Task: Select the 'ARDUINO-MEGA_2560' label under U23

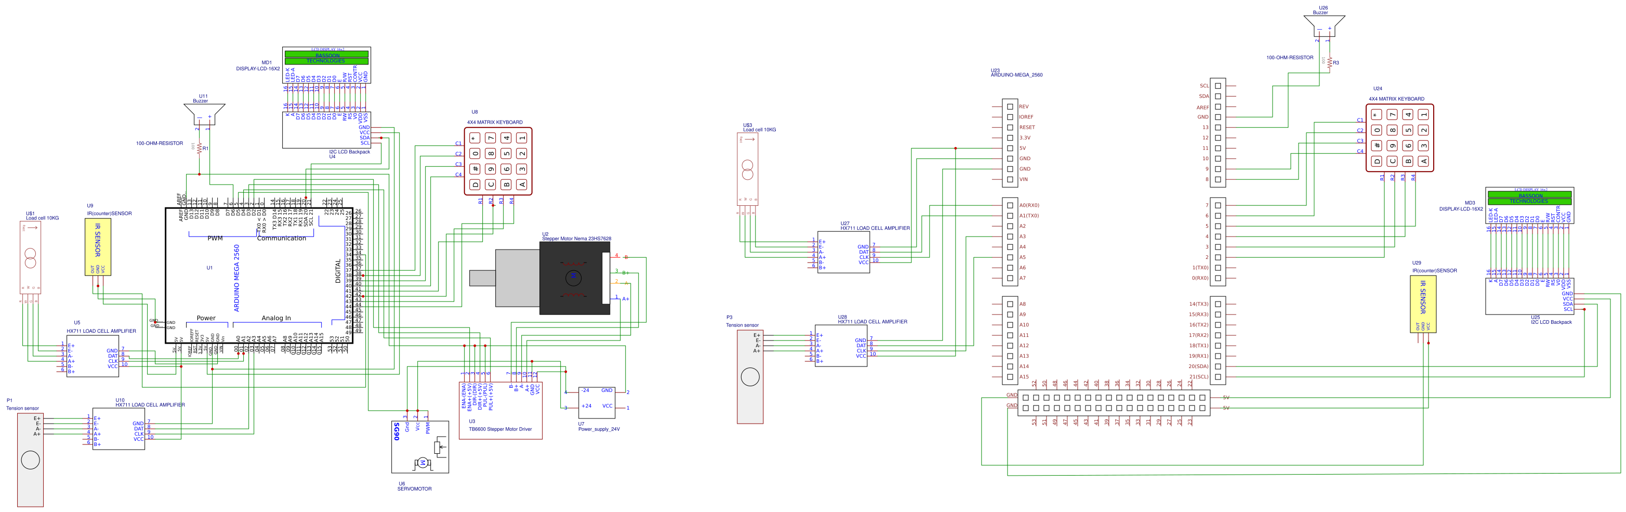Action: (1016, 75)
